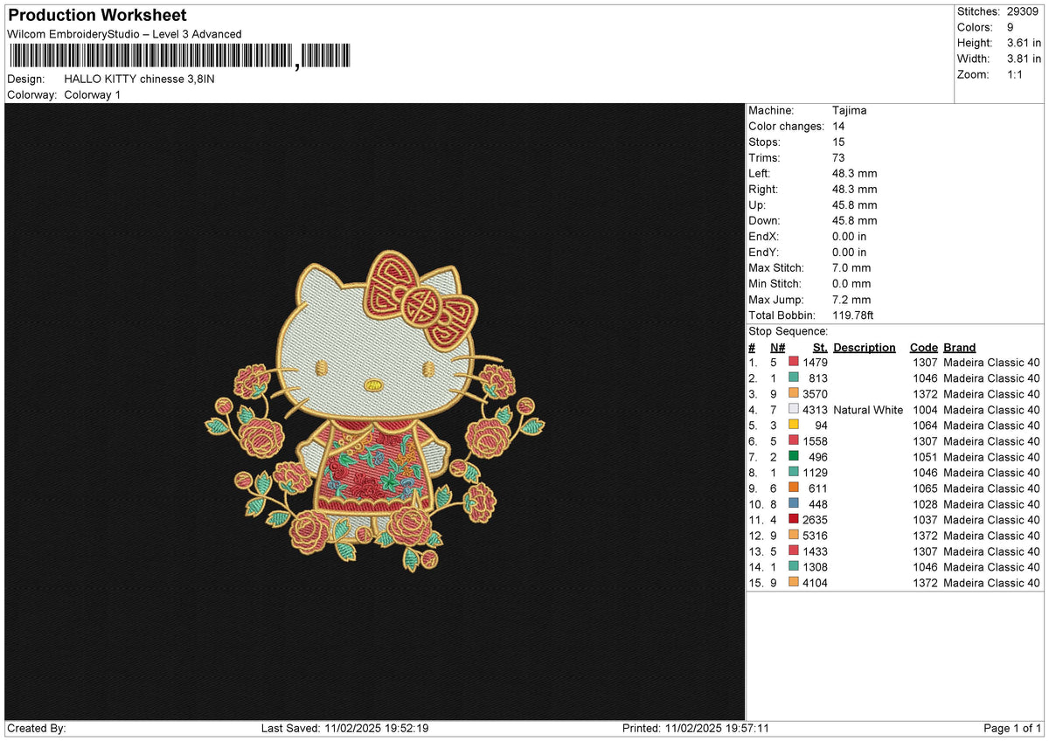Click stitch count '94' in stop 5
The width and height of the screenshot is (1049, 741).
coord(821,425)
